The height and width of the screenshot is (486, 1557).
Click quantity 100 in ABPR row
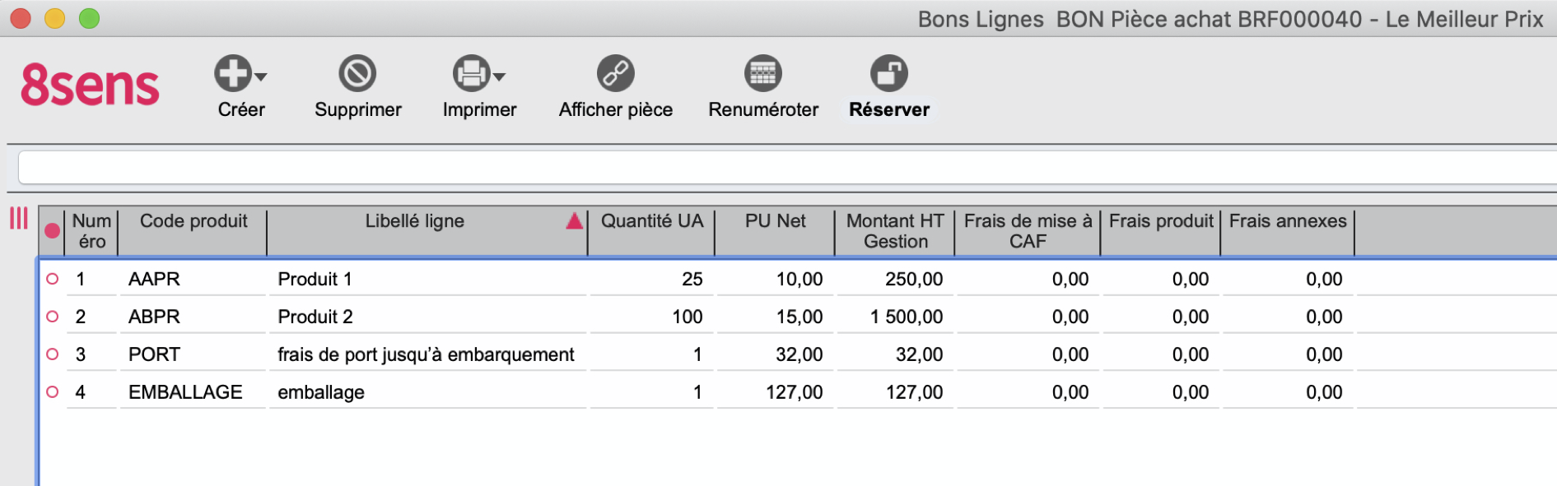tap(688, 317)
